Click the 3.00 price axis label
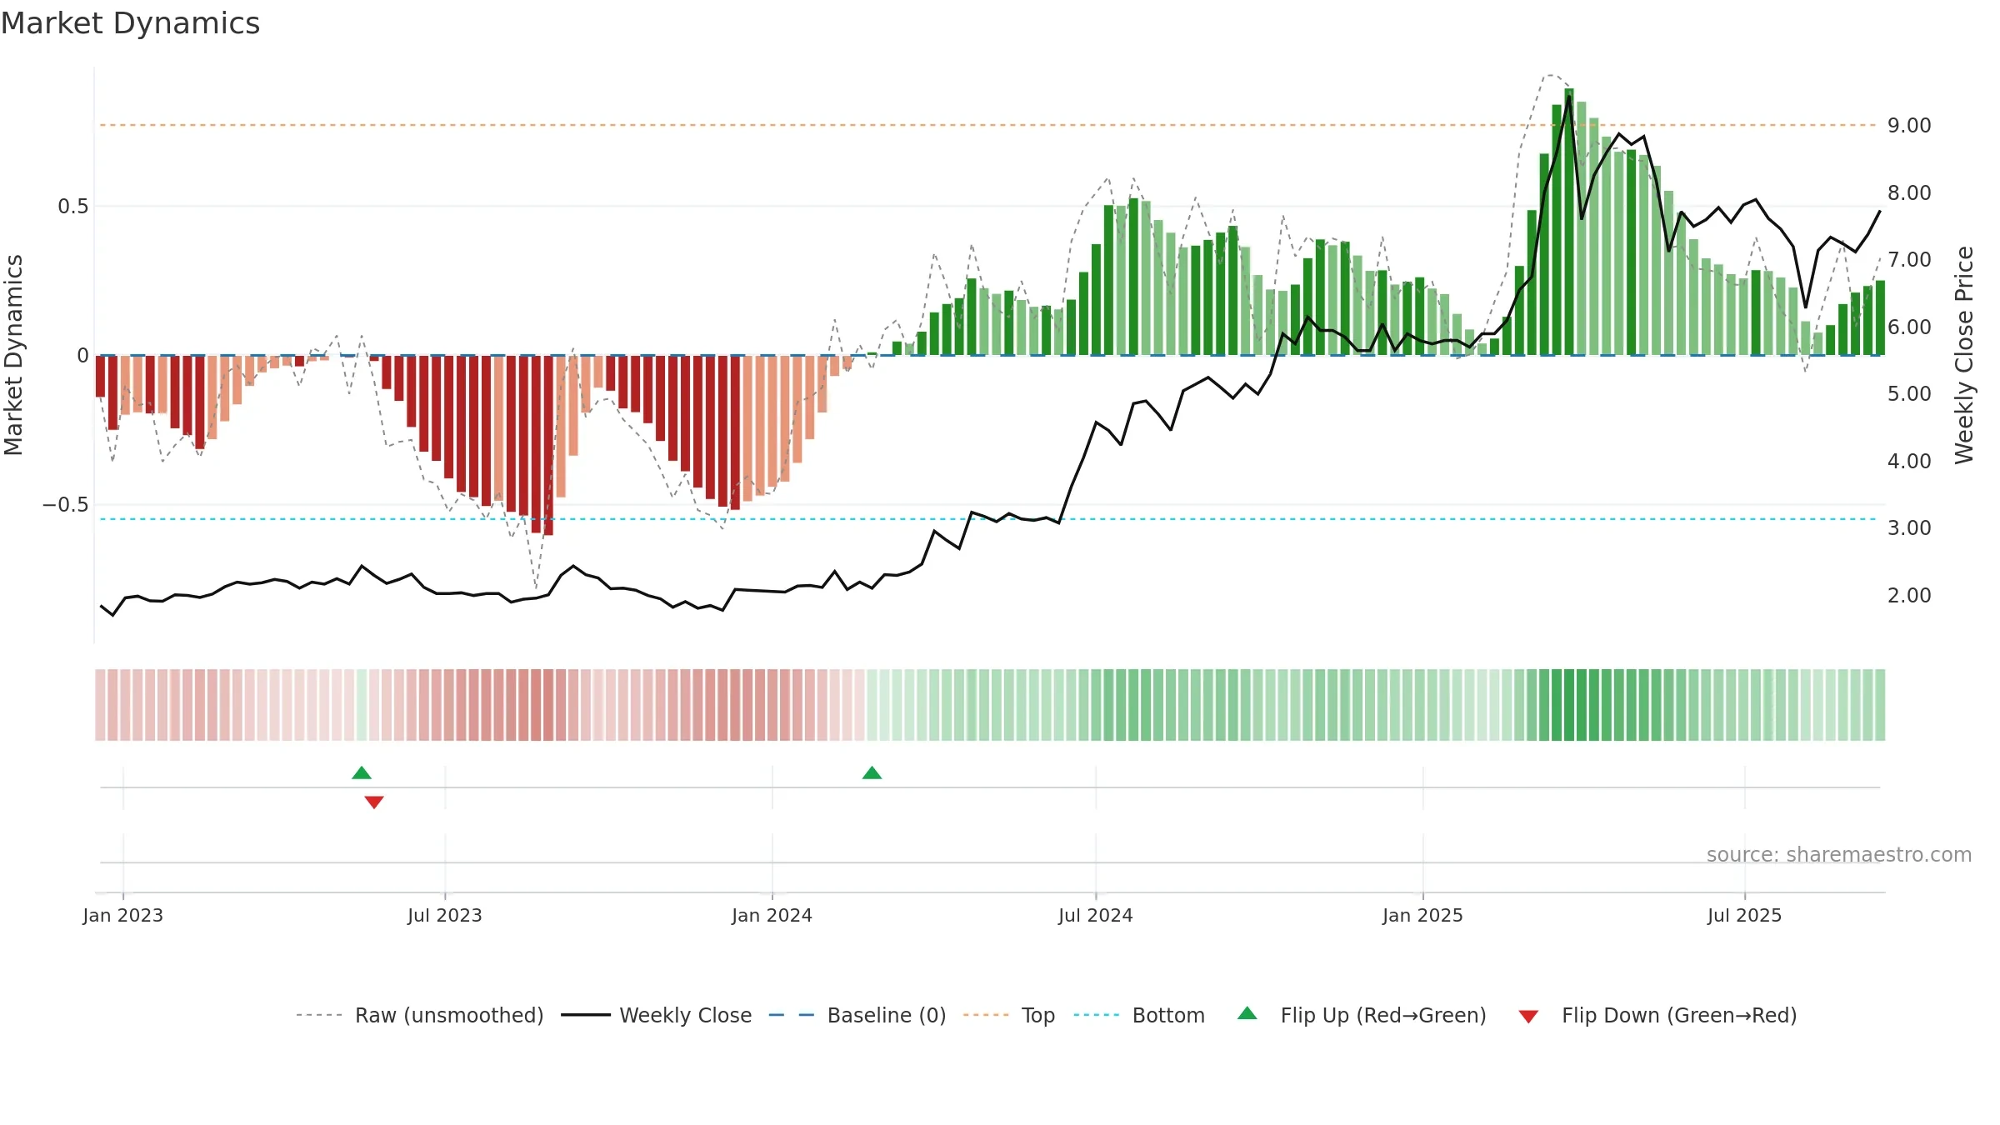This screenshot has width=2000, height=1125. pyautogui.click(x=1909, y=528)
